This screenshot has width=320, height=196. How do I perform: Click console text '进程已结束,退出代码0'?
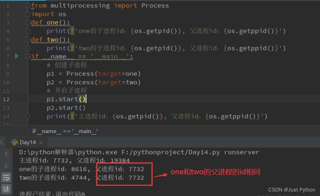pos(52,193)
